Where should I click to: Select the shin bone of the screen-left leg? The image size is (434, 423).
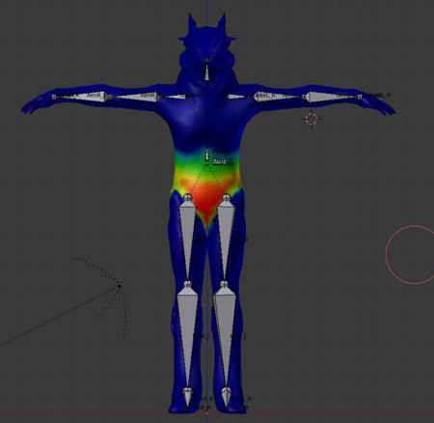187,337
